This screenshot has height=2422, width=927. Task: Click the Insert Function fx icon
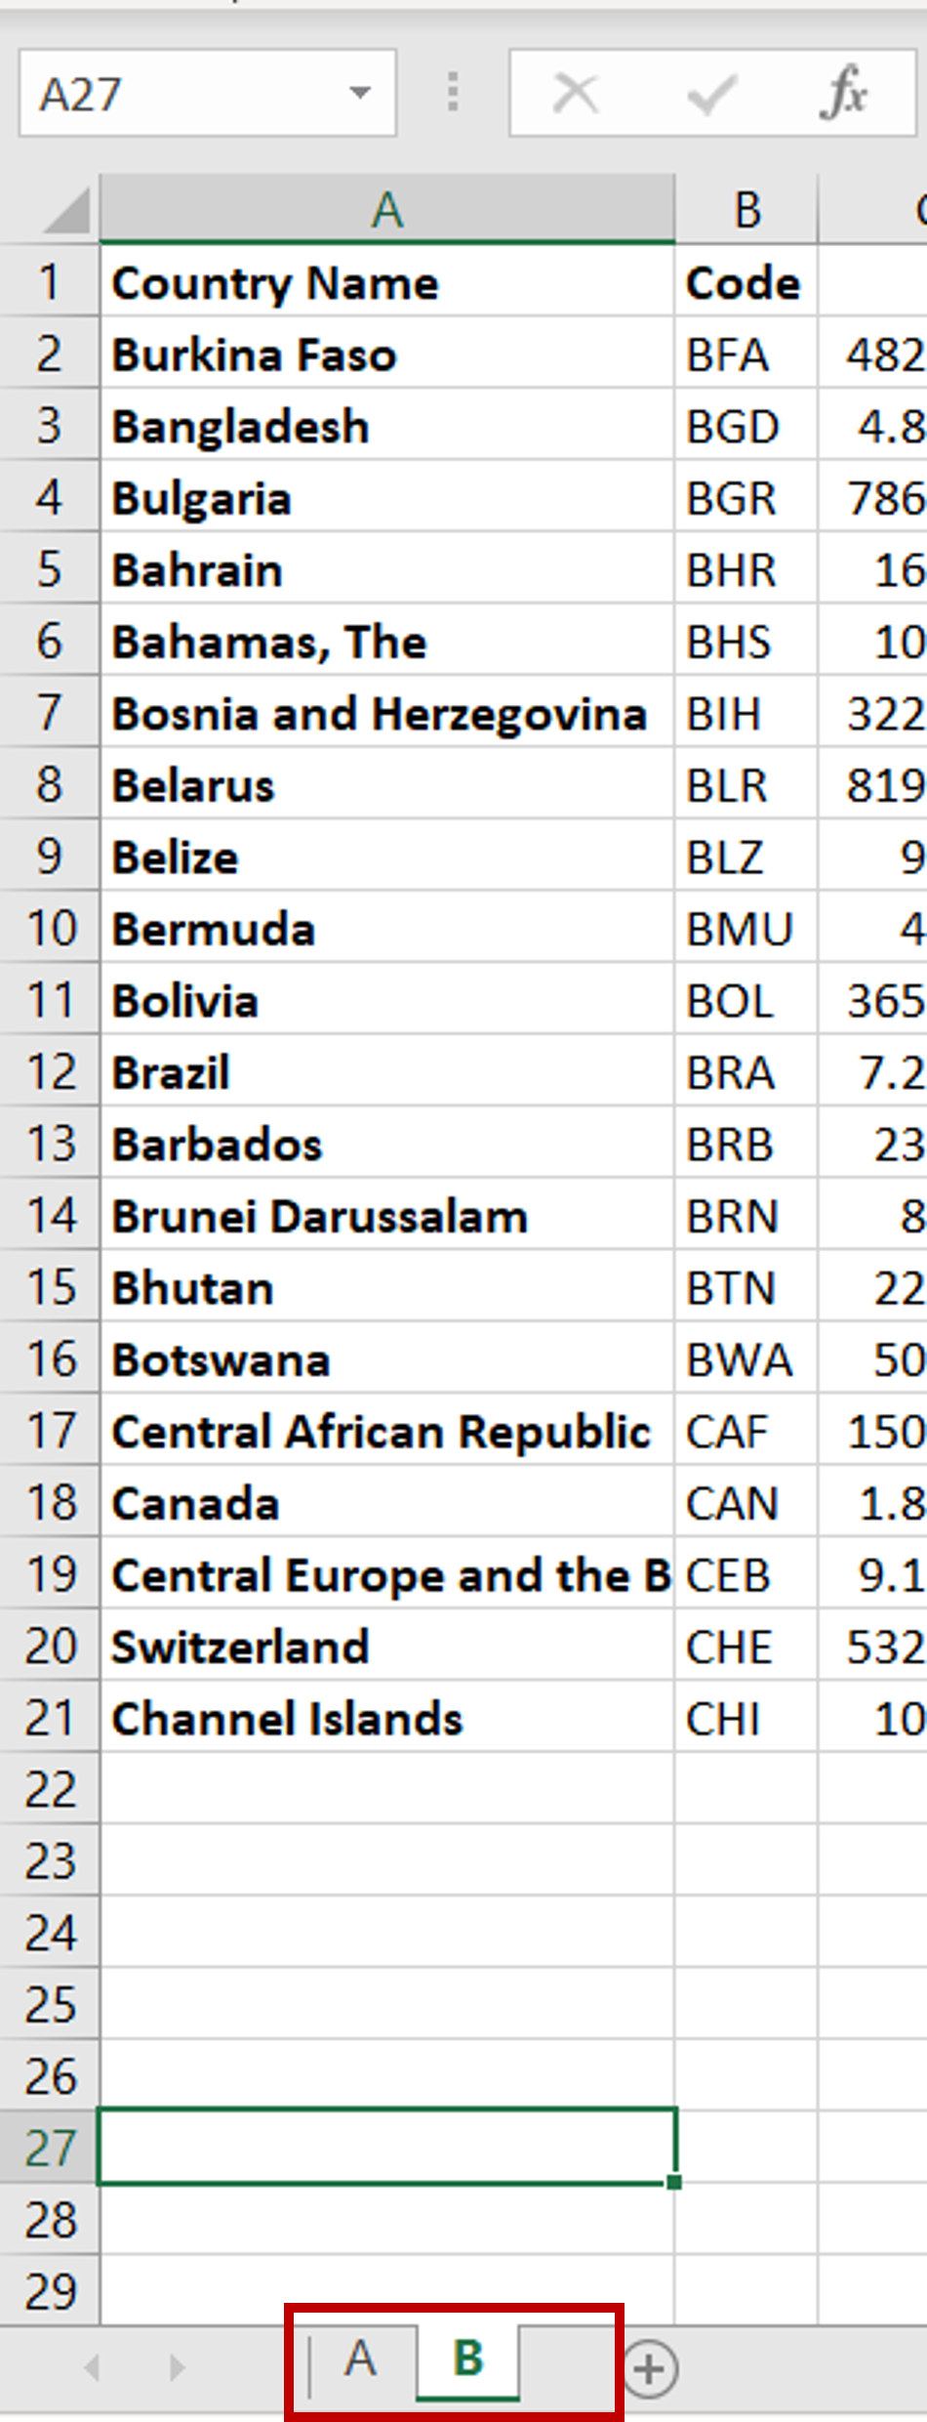pos(844,94)
